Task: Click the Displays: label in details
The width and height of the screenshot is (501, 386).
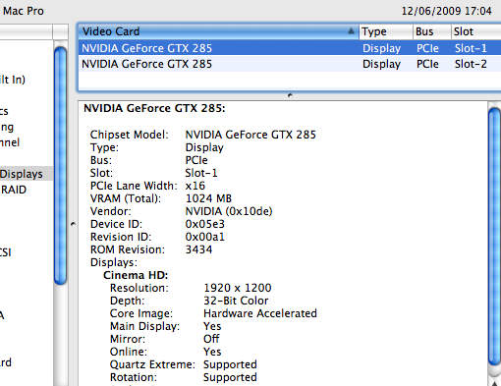Action: 114,262
